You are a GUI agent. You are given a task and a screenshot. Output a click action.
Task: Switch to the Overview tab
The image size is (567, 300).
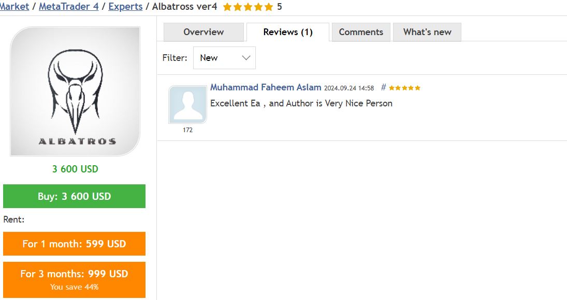(x=203, y=32)
